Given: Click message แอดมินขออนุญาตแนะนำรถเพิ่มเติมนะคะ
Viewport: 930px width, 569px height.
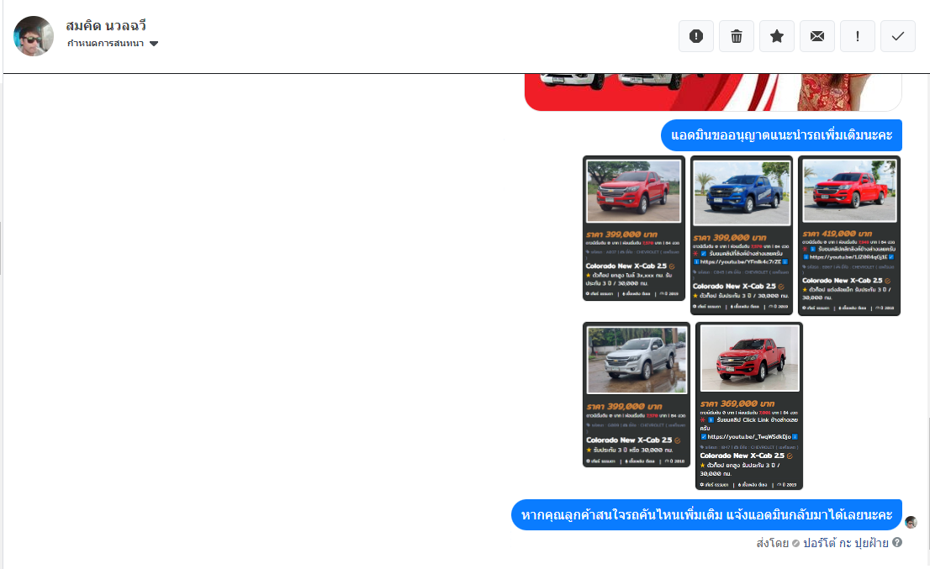Looking at the screenshot, I should pyautogui.click(x=782, y=135).
